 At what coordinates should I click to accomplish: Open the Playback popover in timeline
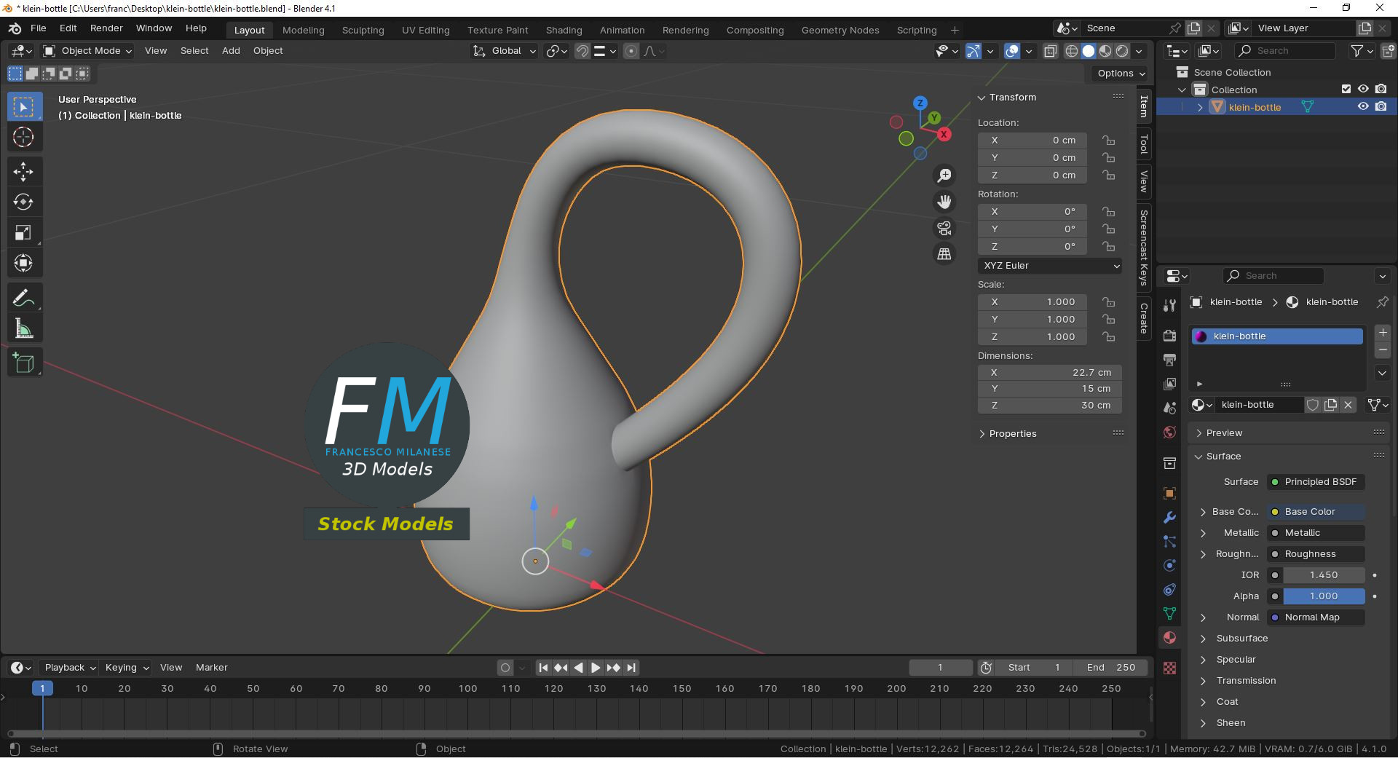coord(70,668)
